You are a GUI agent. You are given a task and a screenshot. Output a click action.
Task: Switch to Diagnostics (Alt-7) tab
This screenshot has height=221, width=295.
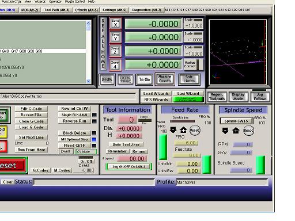147,10
